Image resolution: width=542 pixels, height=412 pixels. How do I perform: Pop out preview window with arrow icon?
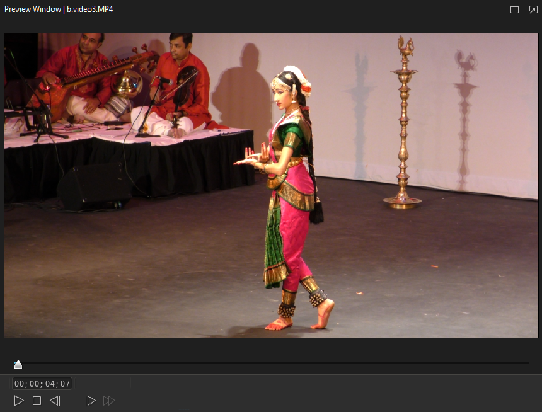click(533, 9)
